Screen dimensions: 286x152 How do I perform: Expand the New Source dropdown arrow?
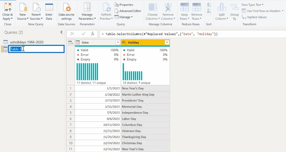click(x=28, y=19)
